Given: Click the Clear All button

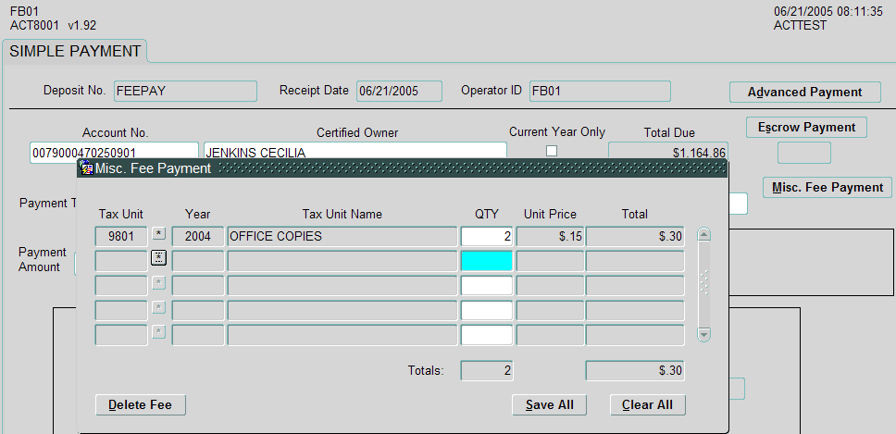Looking at the screenshot, I should (x=647, y=405).
